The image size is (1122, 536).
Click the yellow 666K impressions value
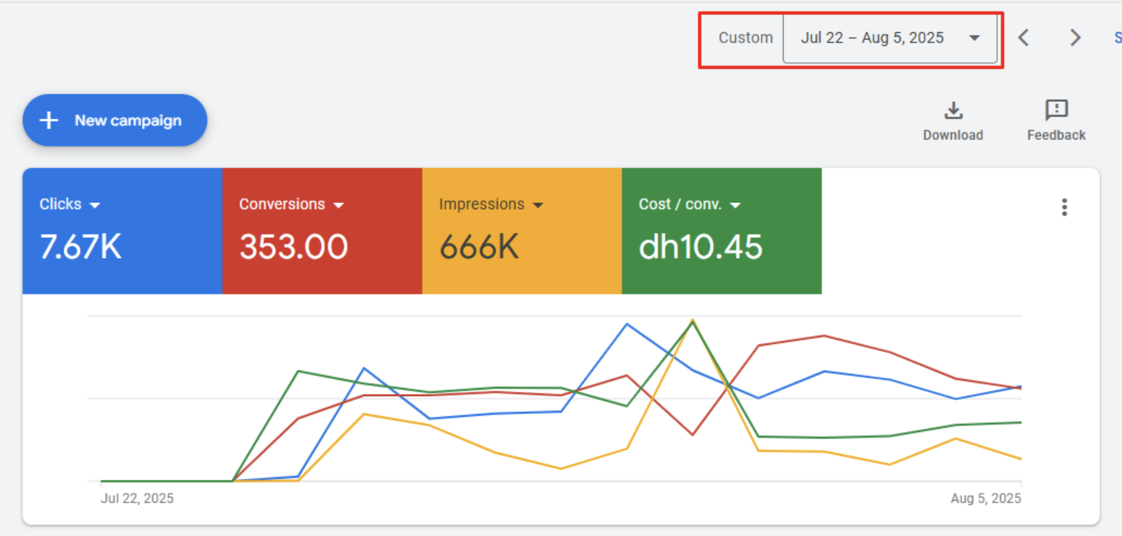[x=479, y=247]
